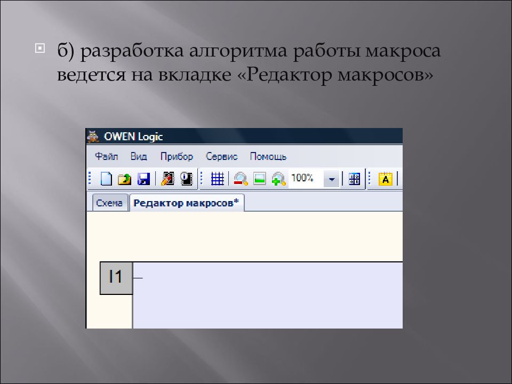This screenshot has height=384, width=512.
Task: Open the Сервис menu
Action: [x=221, y=156]
